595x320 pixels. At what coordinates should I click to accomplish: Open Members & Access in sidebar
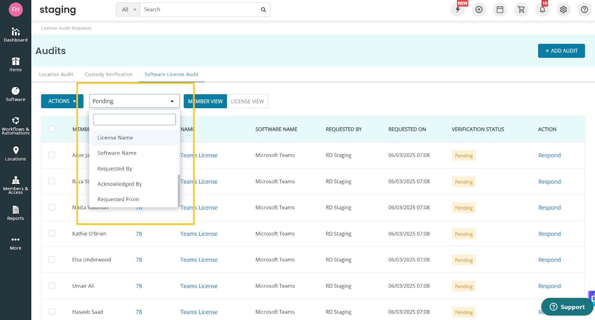pos(16,185)
